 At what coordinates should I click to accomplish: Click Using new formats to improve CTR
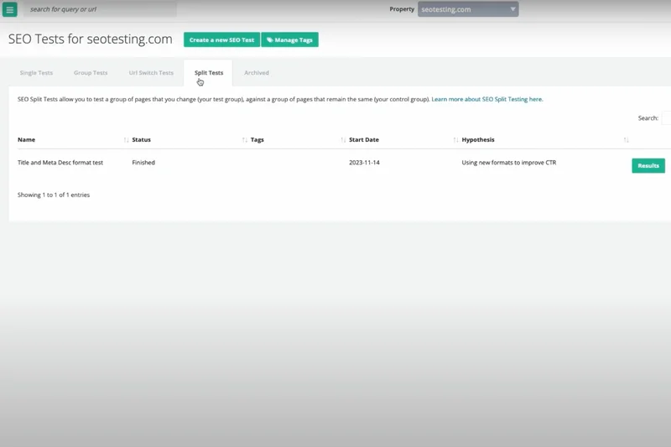pyautogui.click(x=509, y=163)
